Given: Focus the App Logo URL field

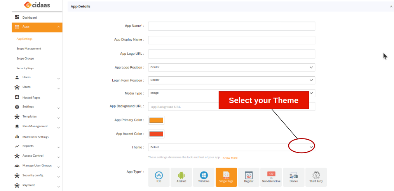Looking at the screenshot, I should 232,54.
